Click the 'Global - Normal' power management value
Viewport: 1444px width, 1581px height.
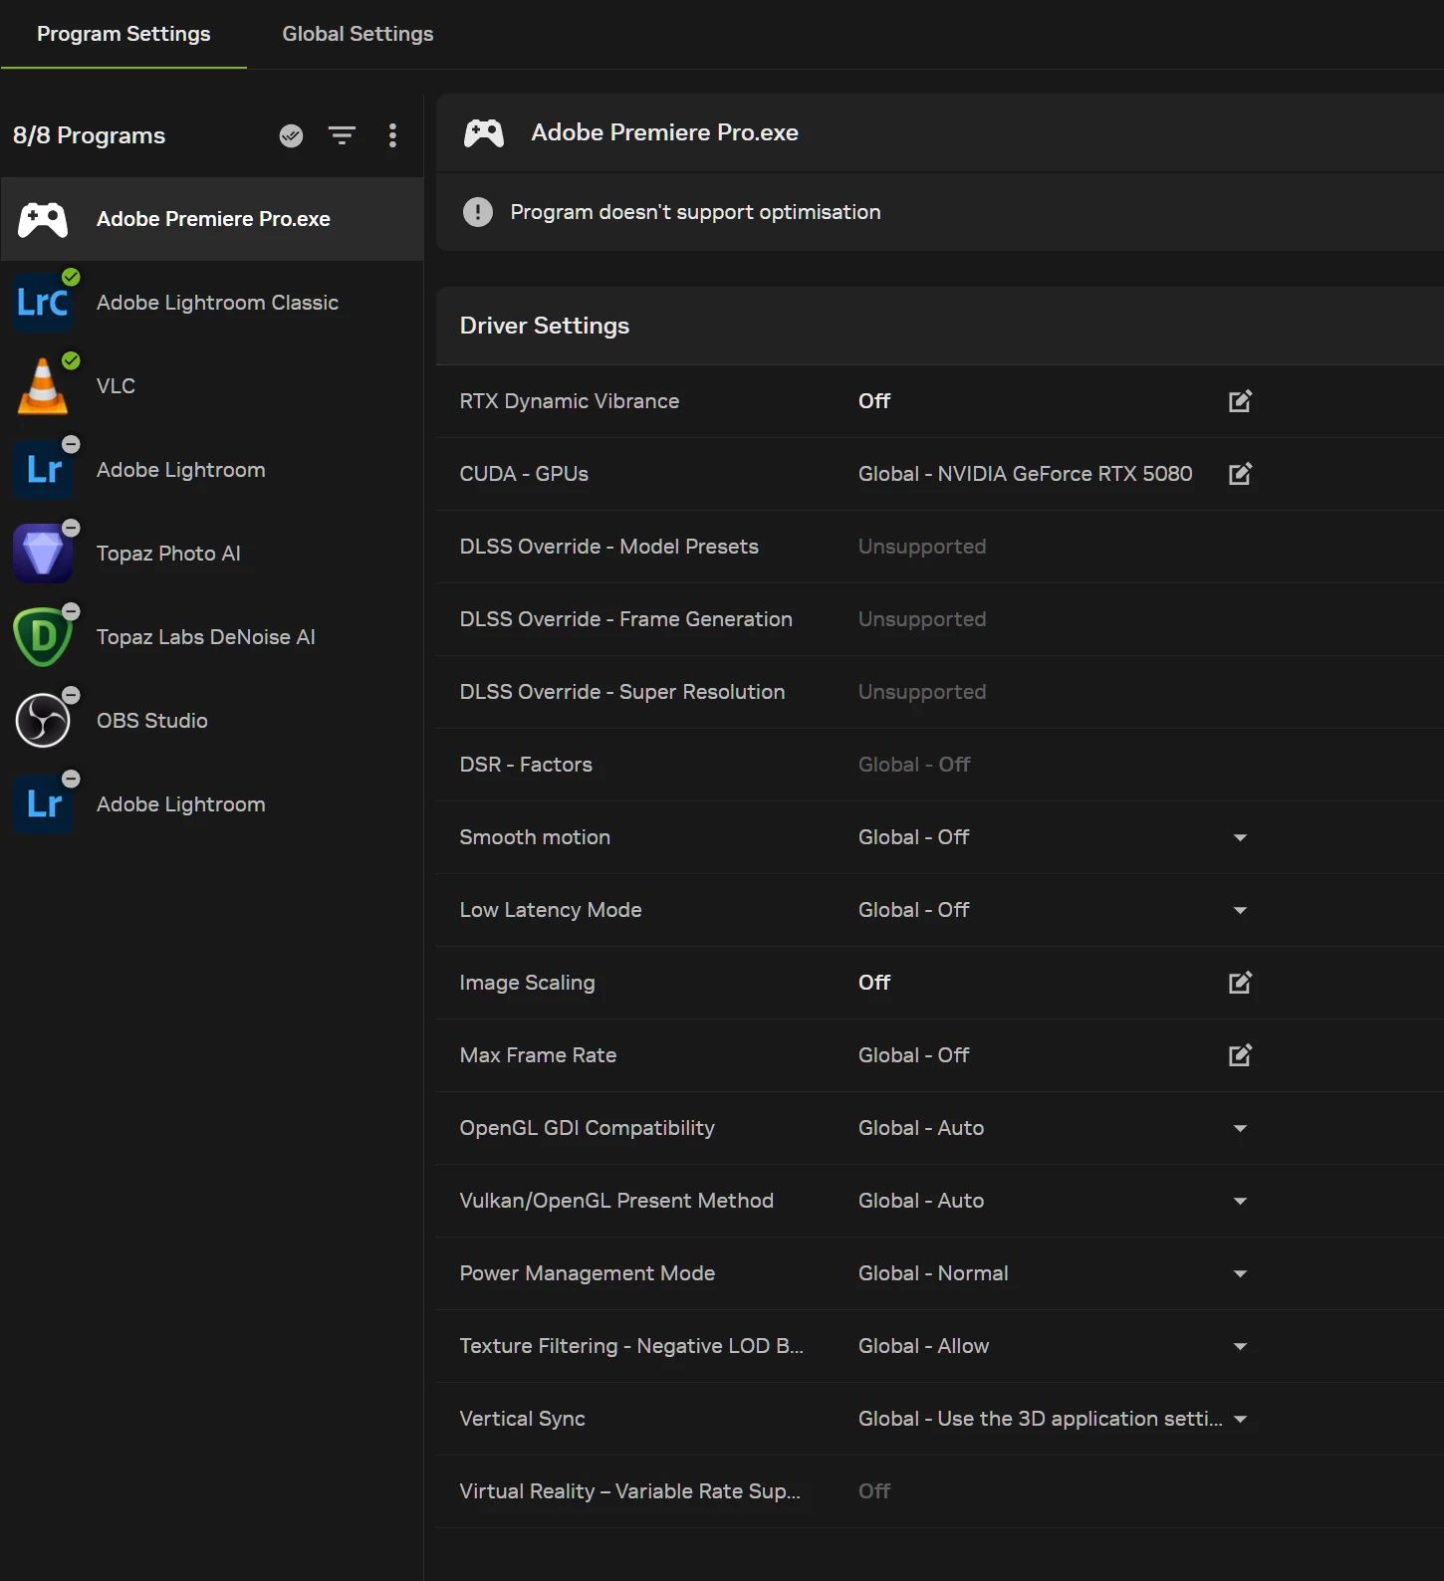[x=933, y=1273]
